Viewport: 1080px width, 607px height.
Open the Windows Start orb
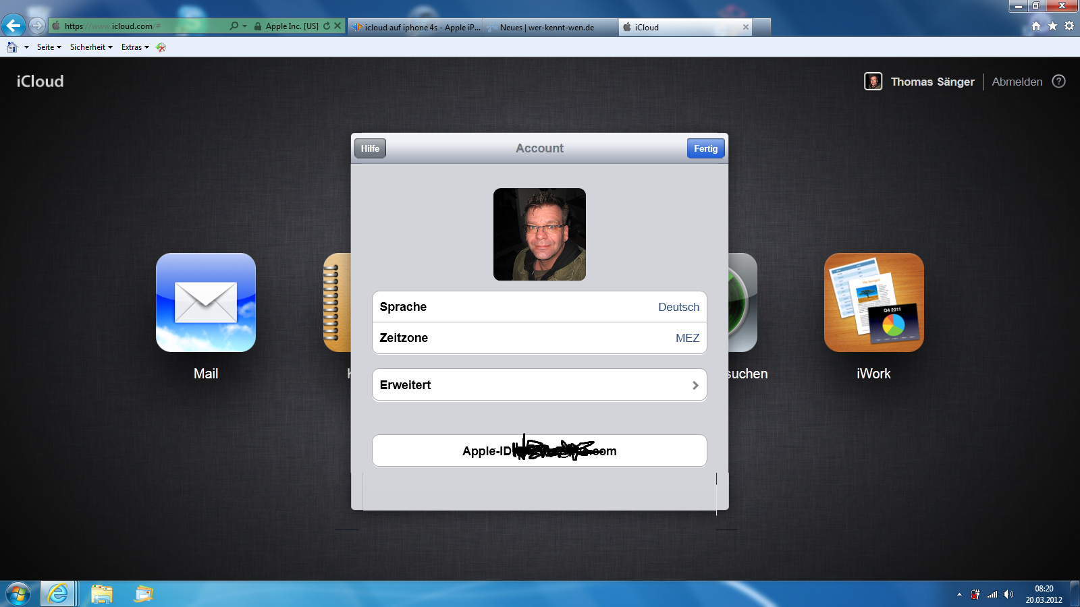pyautogui.click(x=18, y=594)
